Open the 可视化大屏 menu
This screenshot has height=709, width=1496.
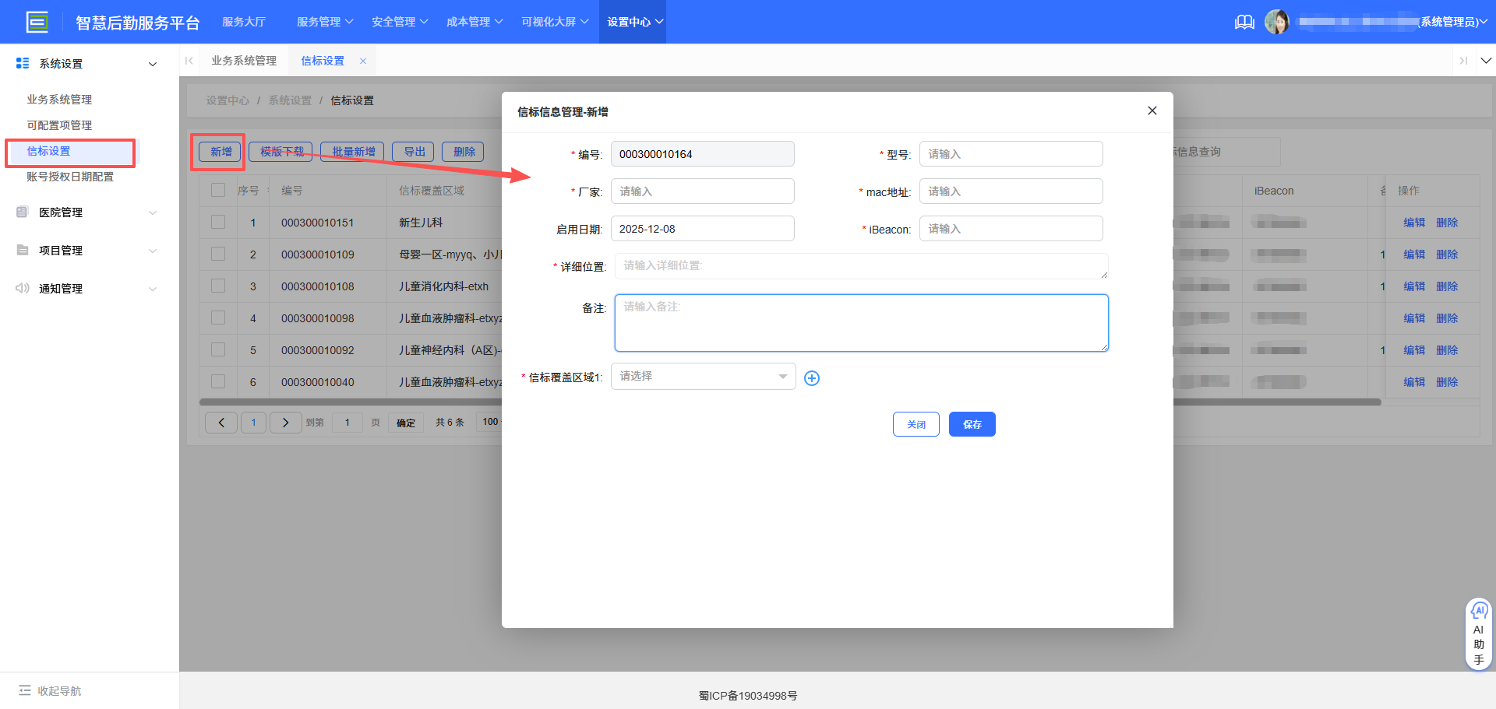click(554, 21)
